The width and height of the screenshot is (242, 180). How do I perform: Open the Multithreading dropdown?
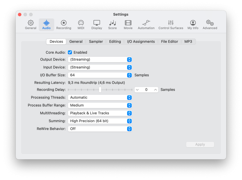point(100,113)
